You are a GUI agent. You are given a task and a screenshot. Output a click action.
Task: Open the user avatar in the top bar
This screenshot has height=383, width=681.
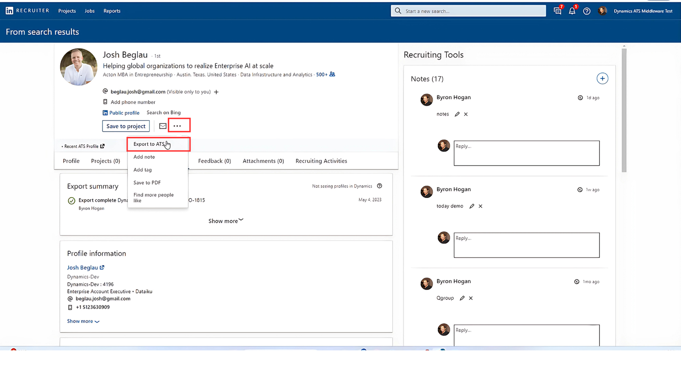tap(602, 11)
